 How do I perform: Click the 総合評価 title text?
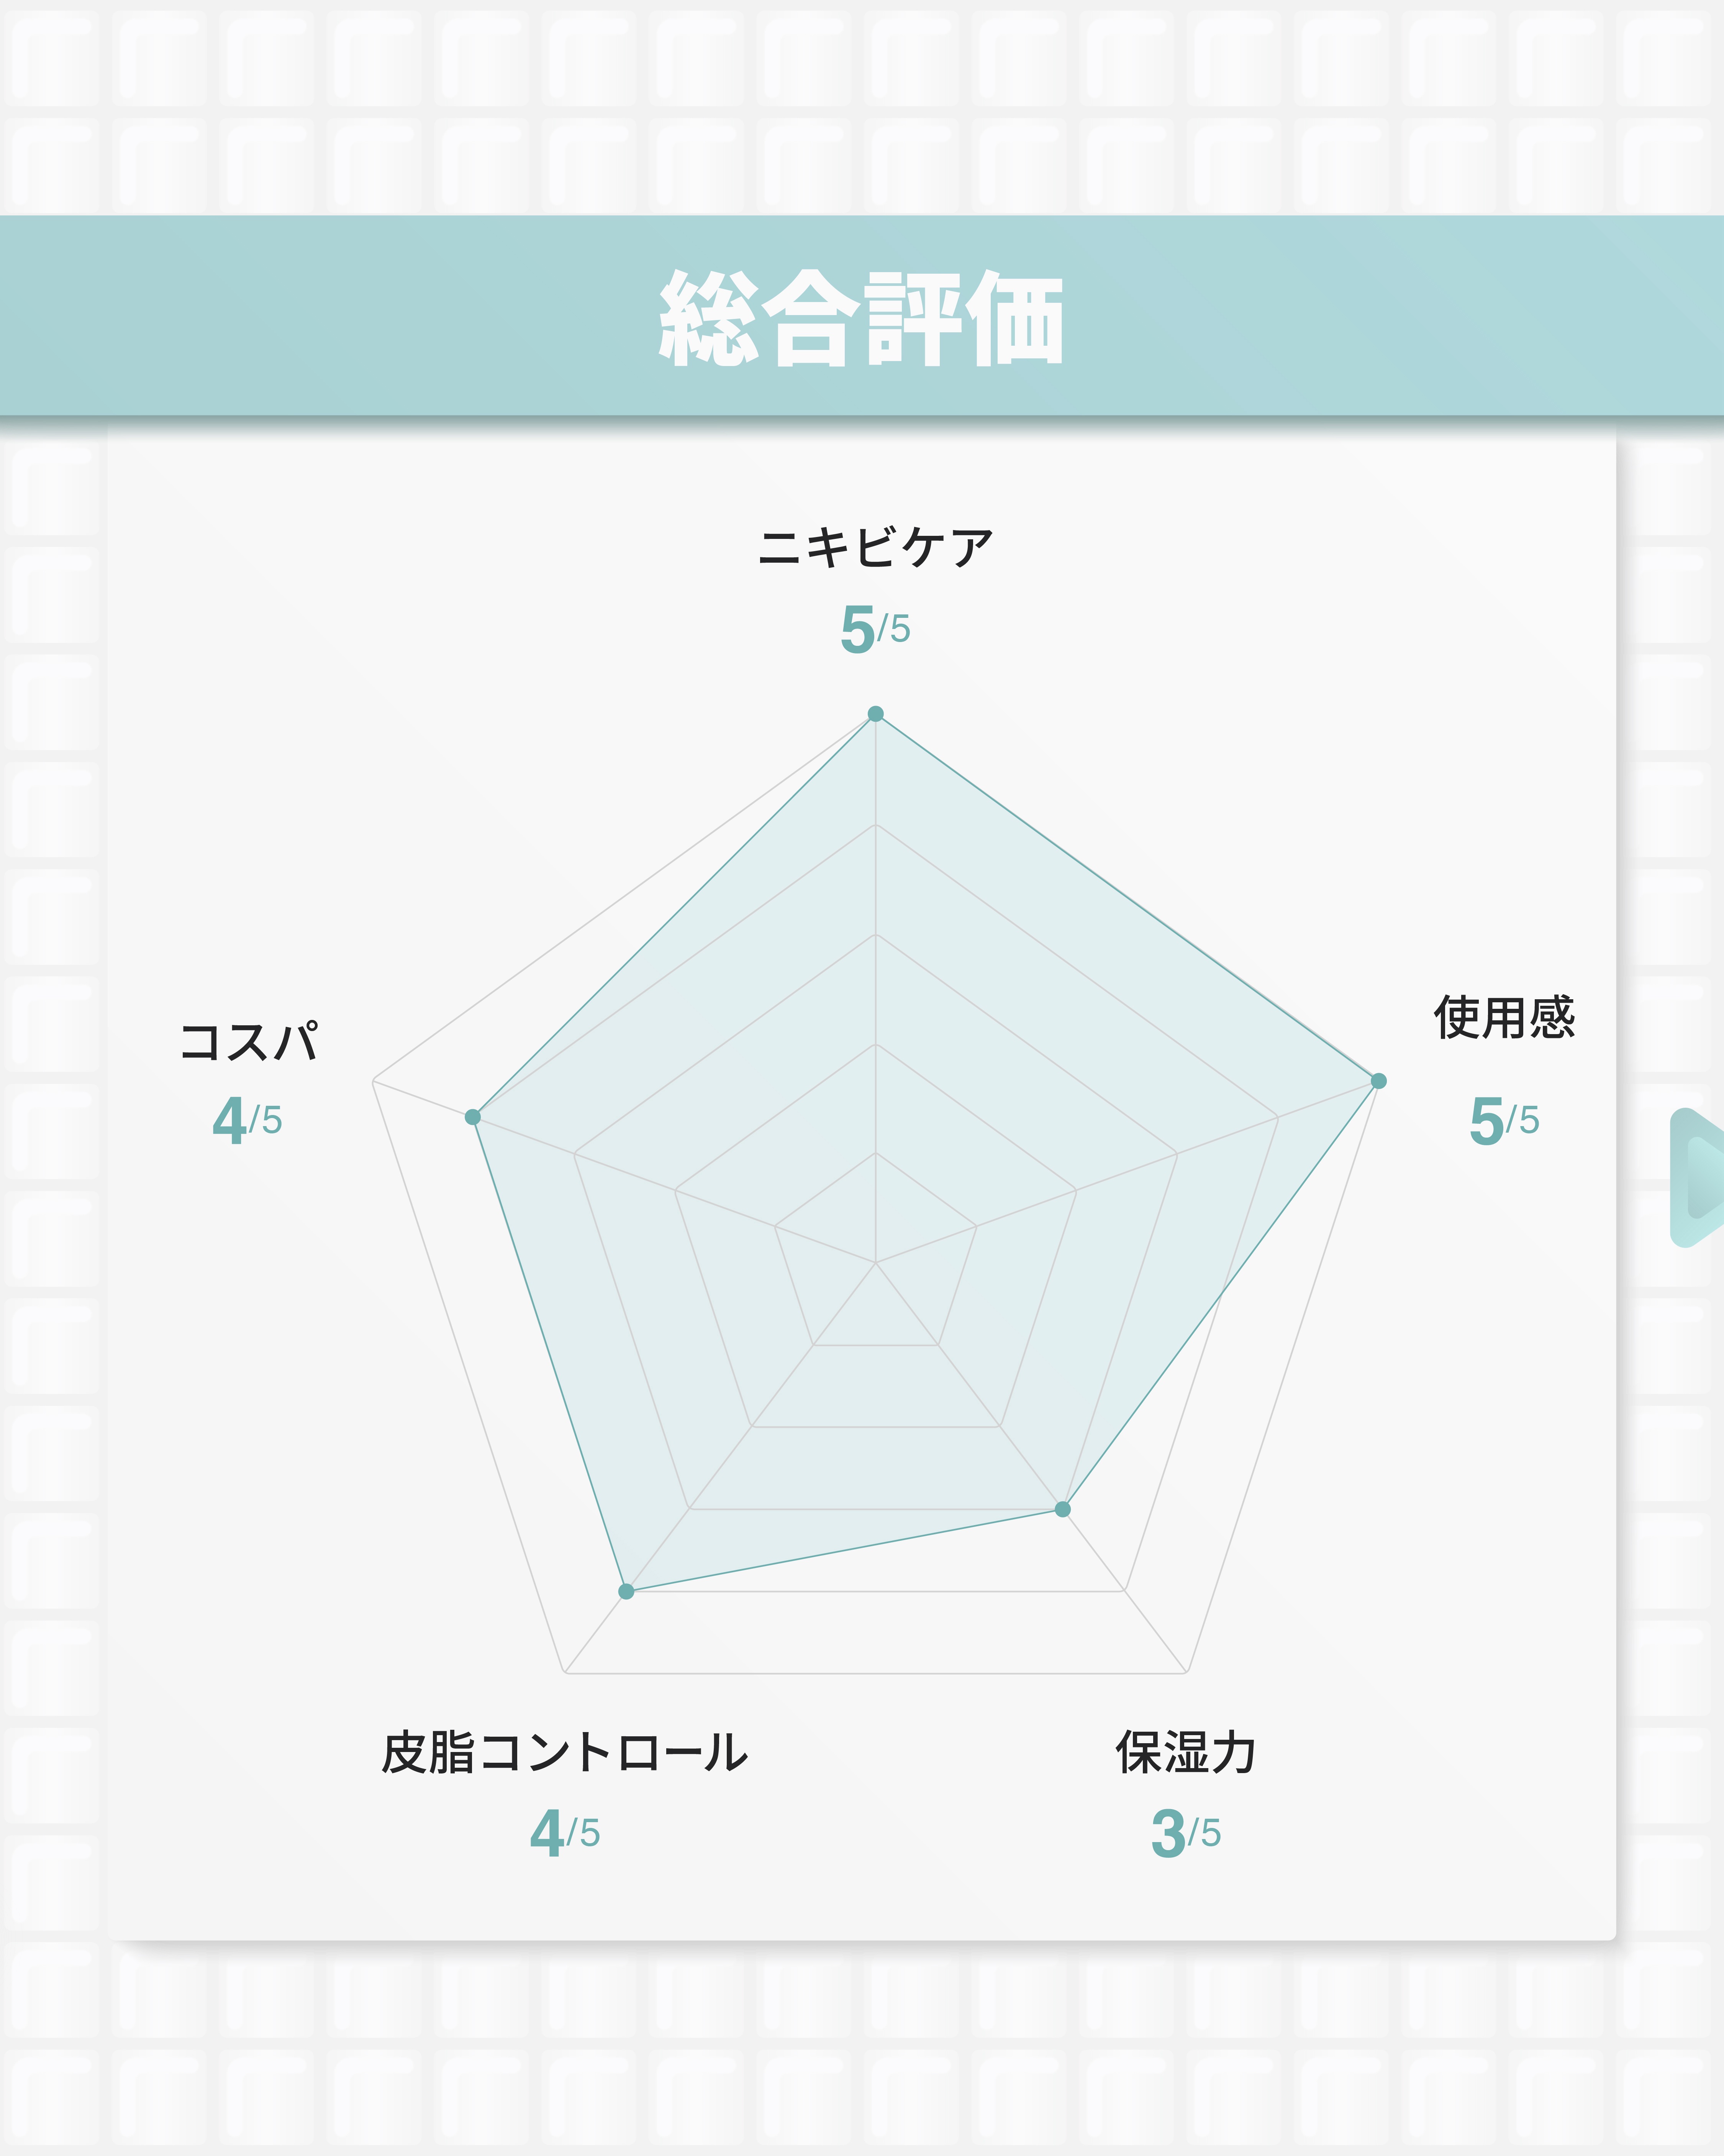tap(862, 318)
